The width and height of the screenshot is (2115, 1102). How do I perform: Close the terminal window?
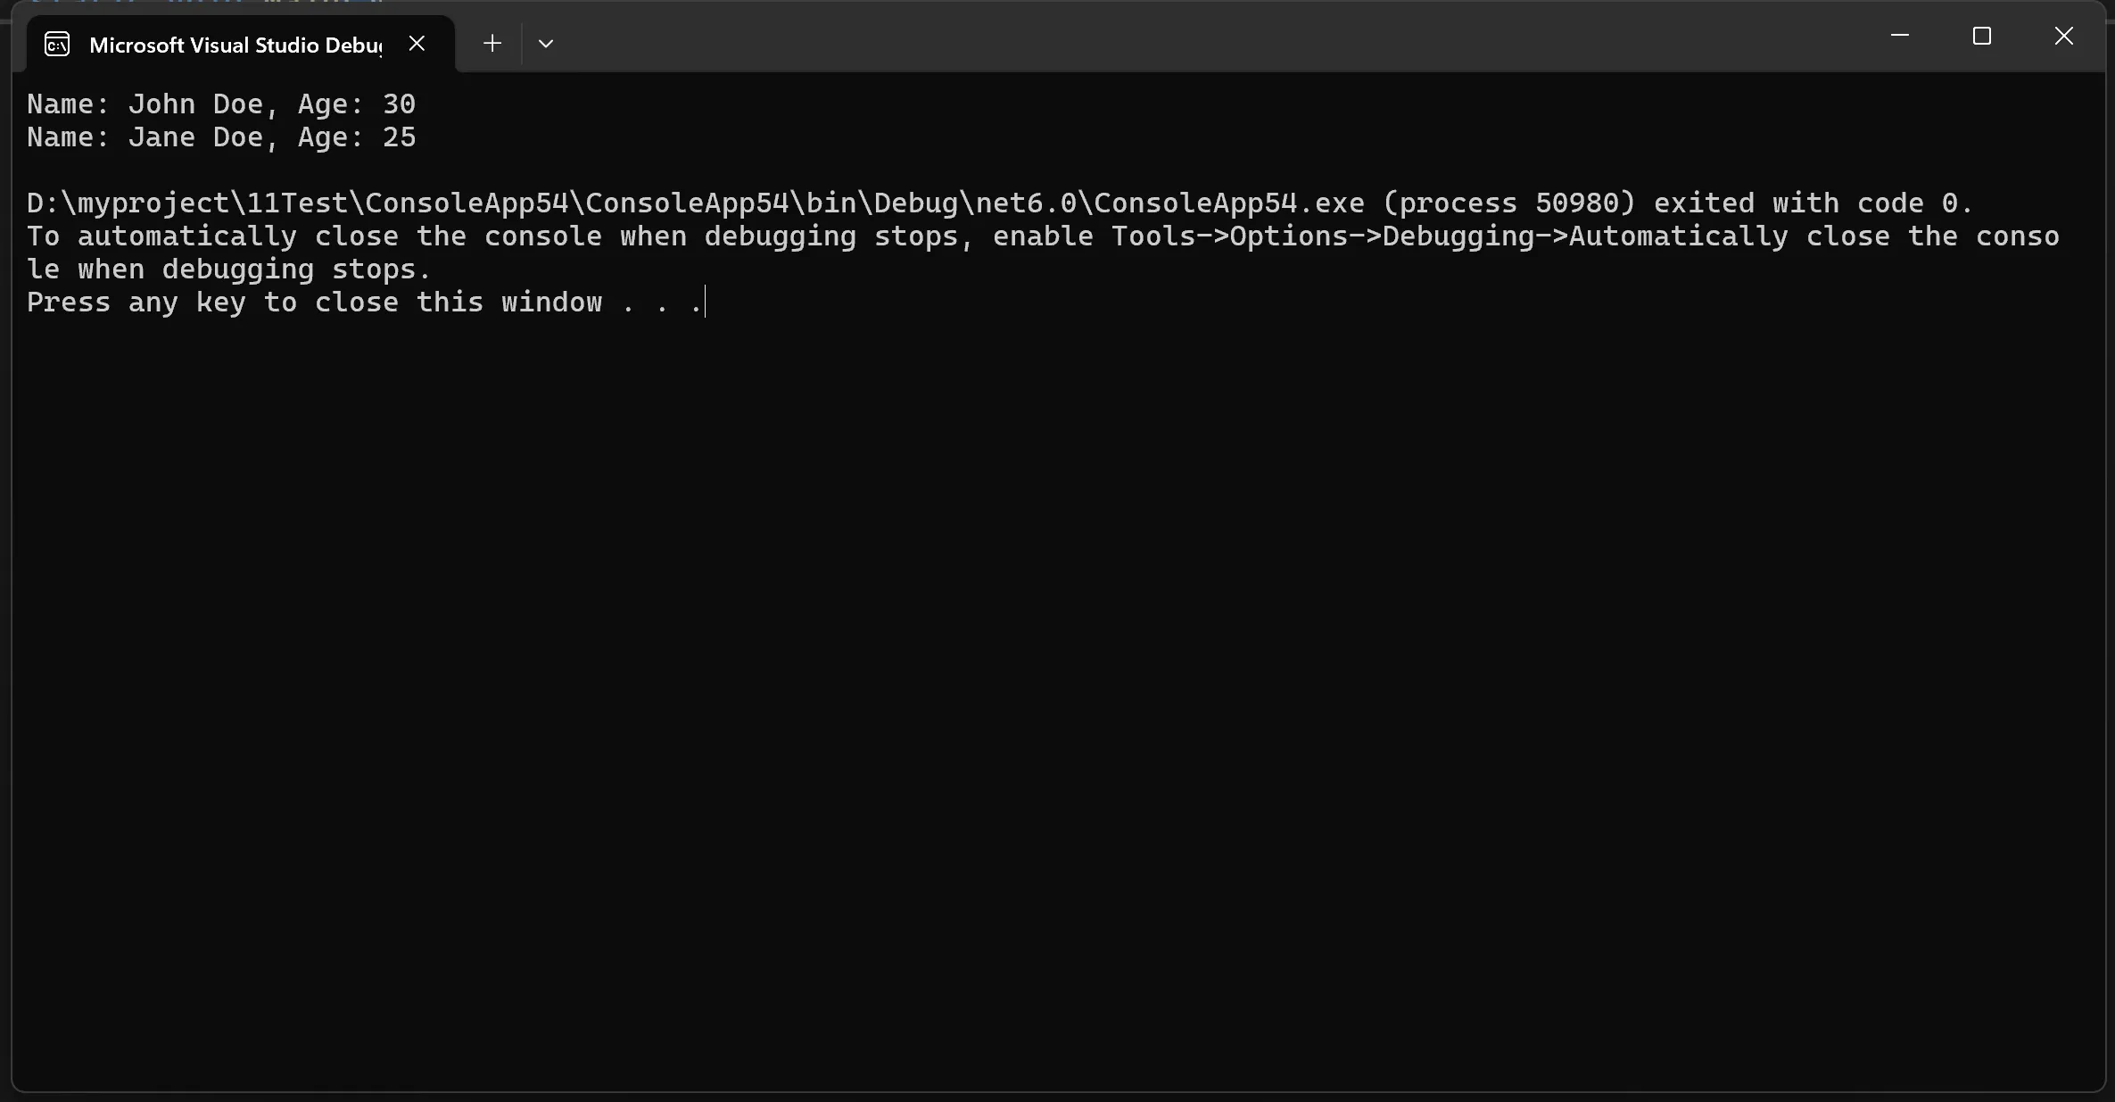[2064, 36]
